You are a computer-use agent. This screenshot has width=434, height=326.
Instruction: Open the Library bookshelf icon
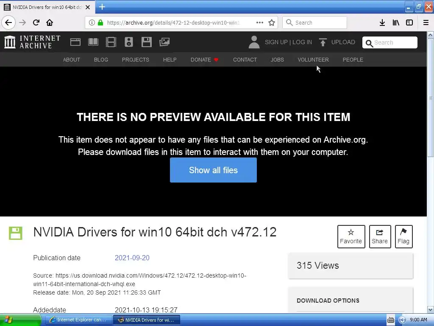point(396,22)
